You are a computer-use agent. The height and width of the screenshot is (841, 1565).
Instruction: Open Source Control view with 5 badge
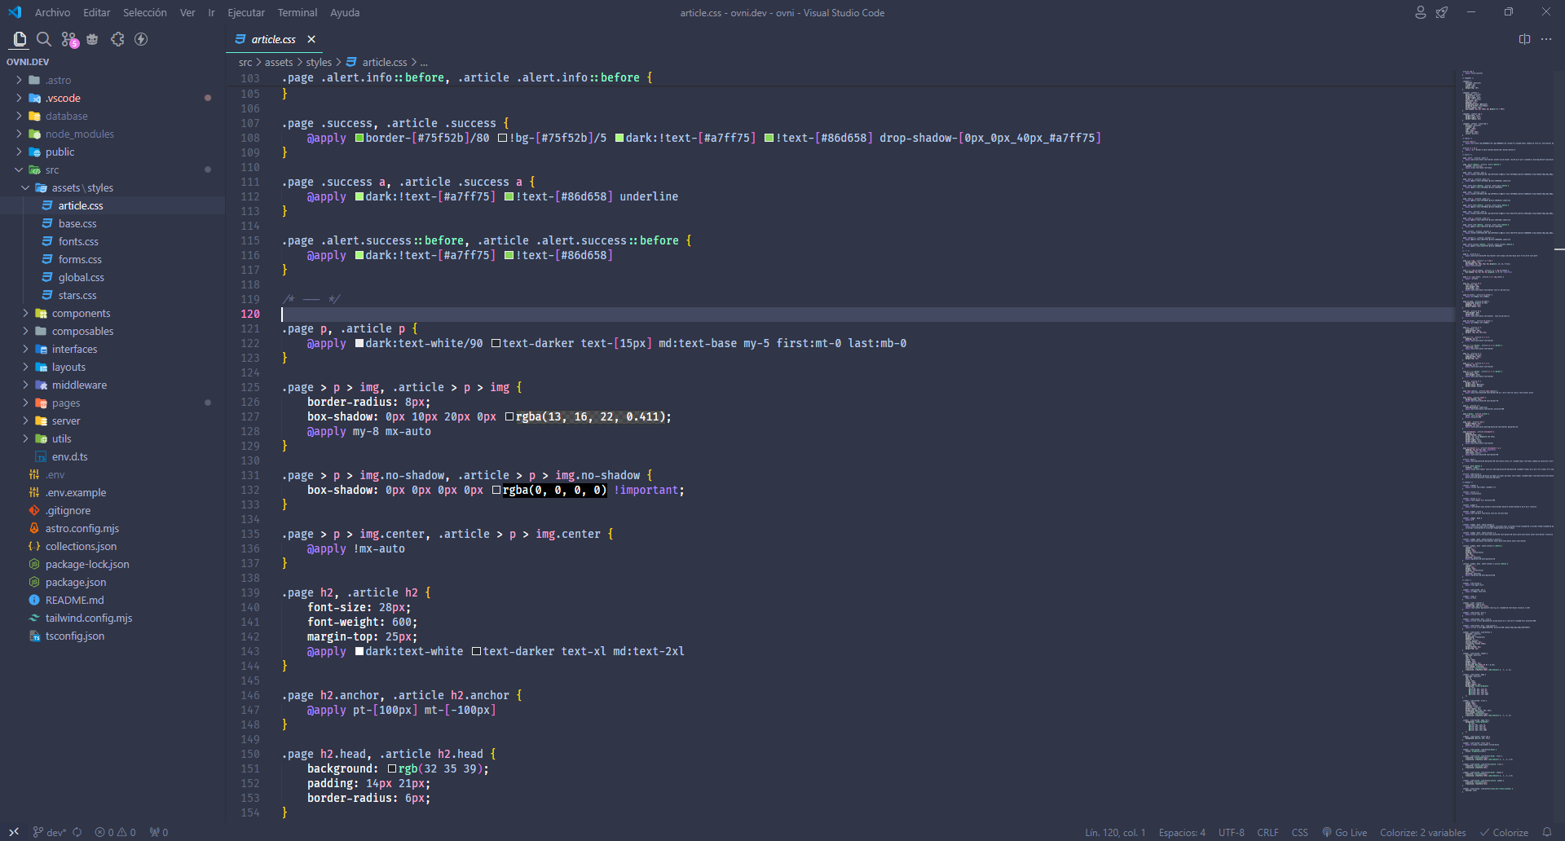tap(68, 39)
